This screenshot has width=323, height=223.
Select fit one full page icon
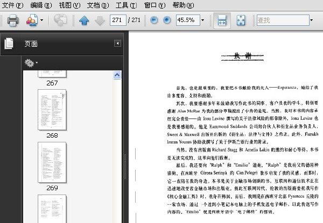[x=241, y=20]
